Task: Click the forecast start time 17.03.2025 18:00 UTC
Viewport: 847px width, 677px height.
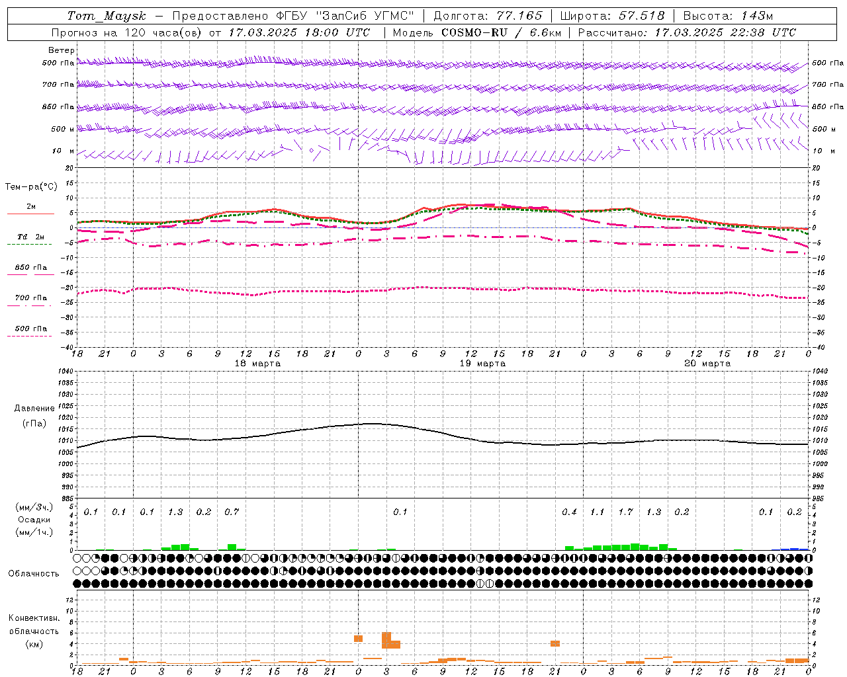Action: [299, 32]
